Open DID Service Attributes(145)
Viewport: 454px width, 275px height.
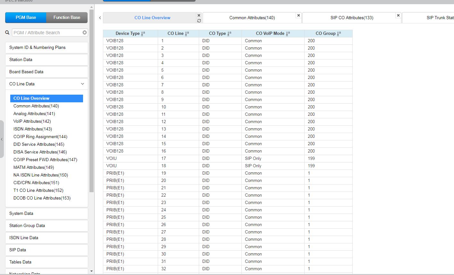(39, 144)
